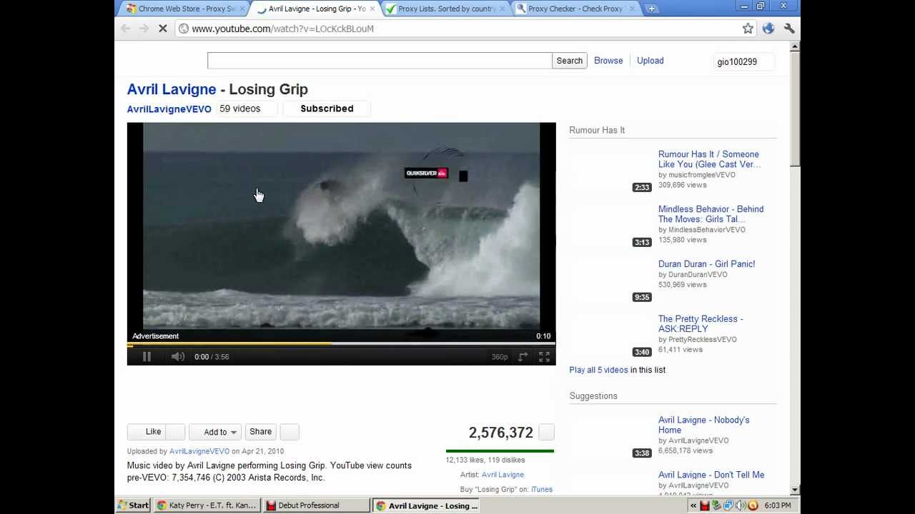Switch to Debut Professional in the taskbar
This screenshot has height=514, width=915.
pyautogui.click(x=316, y=505)
